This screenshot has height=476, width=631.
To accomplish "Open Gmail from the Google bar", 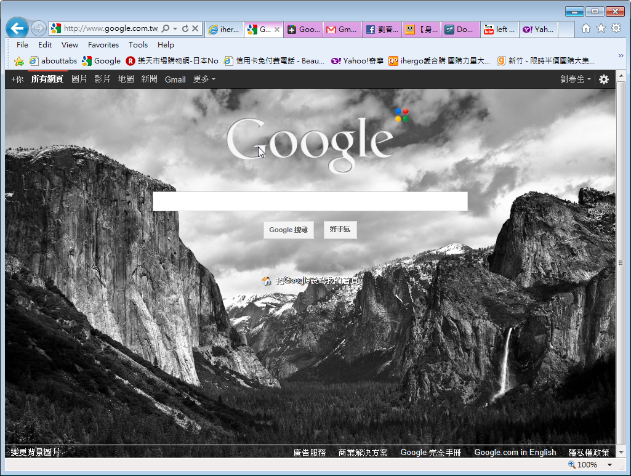I will click(x=175, y=79).
